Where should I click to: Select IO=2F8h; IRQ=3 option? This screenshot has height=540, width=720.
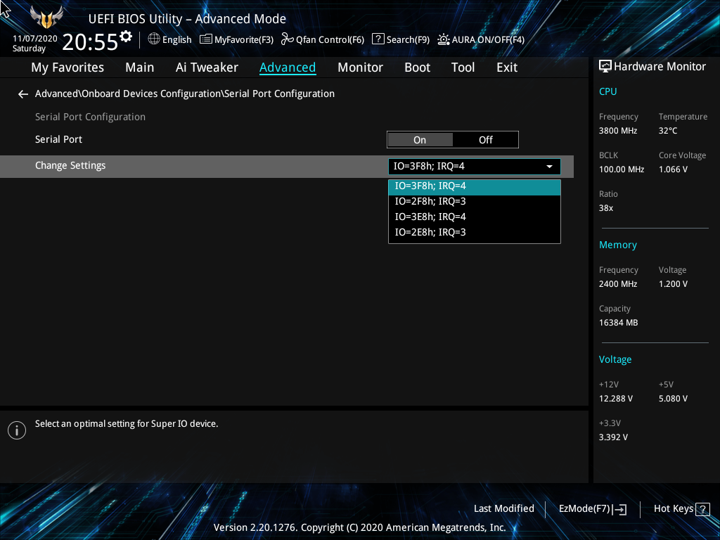tap(475, 202)
